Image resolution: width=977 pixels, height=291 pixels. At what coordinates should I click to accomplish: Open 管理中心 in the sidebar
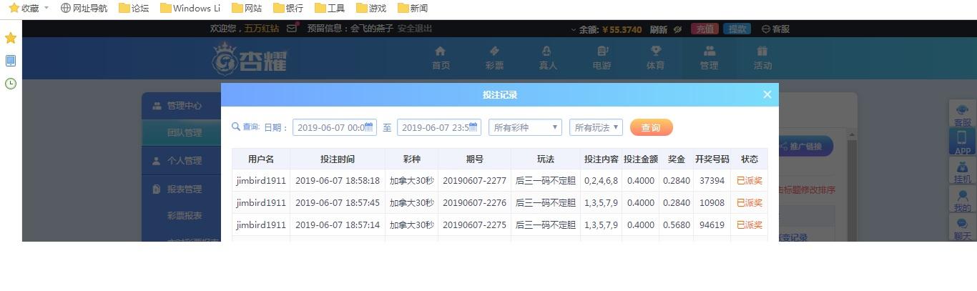point(182,106)
